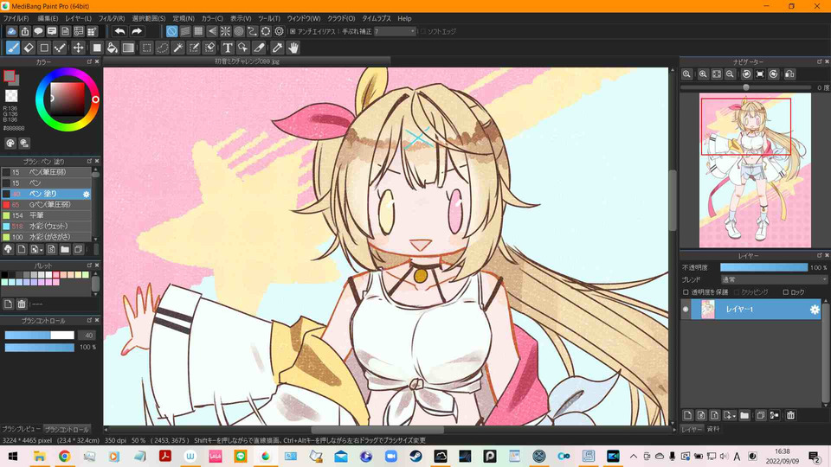Turn snap off with blue icon
831x467 pixels.
[x=171, y=31]
